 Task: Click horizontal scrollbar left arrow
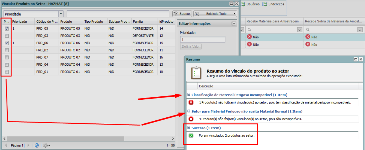[4, 139]
